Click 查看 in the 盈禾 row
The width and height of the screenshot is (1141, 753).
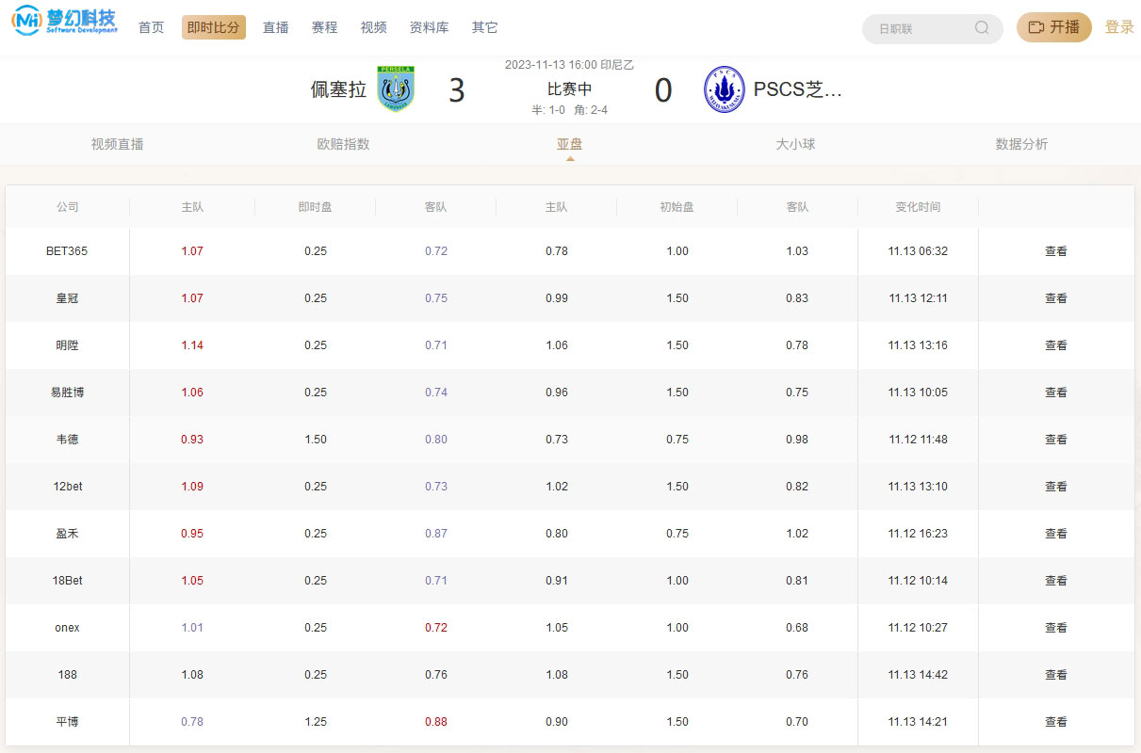coord(1056,534)
